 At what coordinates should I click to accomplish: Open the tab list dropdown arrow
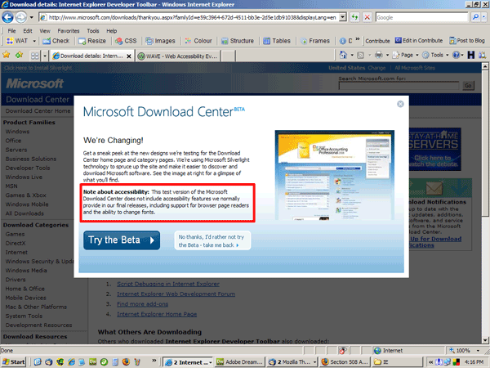tap(45, 56)
